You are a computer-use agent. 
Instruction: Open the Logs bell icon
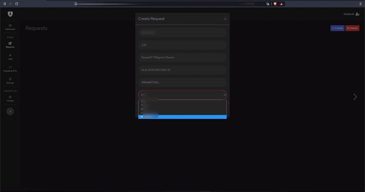pyautogui.click(x=10, y=57)
